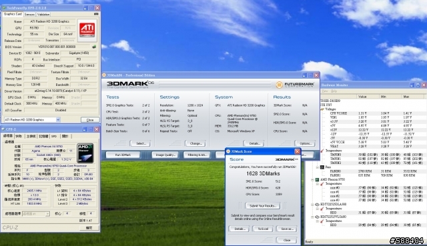This screenshot has width=427, height=246.
Task: Click Select... under Tests in 3DMark06
Action: tap(140, 143)
